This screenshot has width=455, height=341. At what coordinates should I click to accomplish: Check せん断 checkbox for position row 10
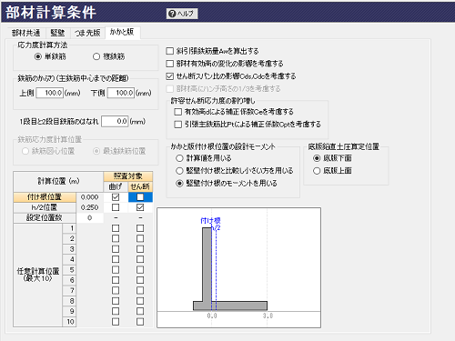pos(140,322)
